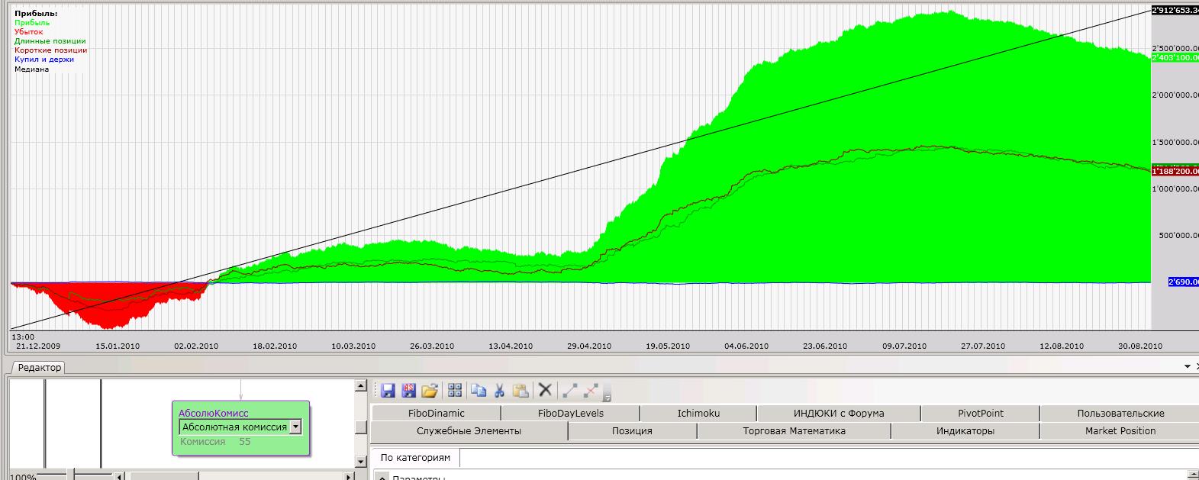Save the script with the floppy icon
Image resolution: width=1199 pixels, height=480 pixels.
[388, 391]
